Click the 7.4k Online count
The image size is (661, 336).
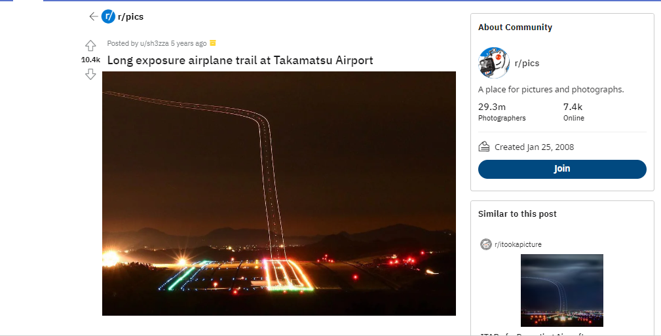coord(573,107)
